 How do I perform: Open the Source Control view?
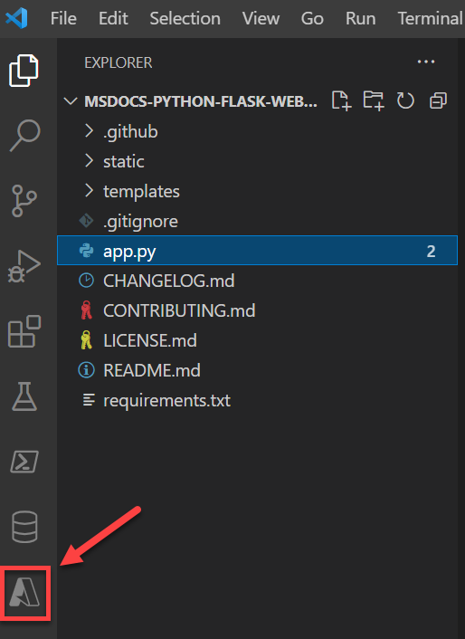tap(24, 201)
